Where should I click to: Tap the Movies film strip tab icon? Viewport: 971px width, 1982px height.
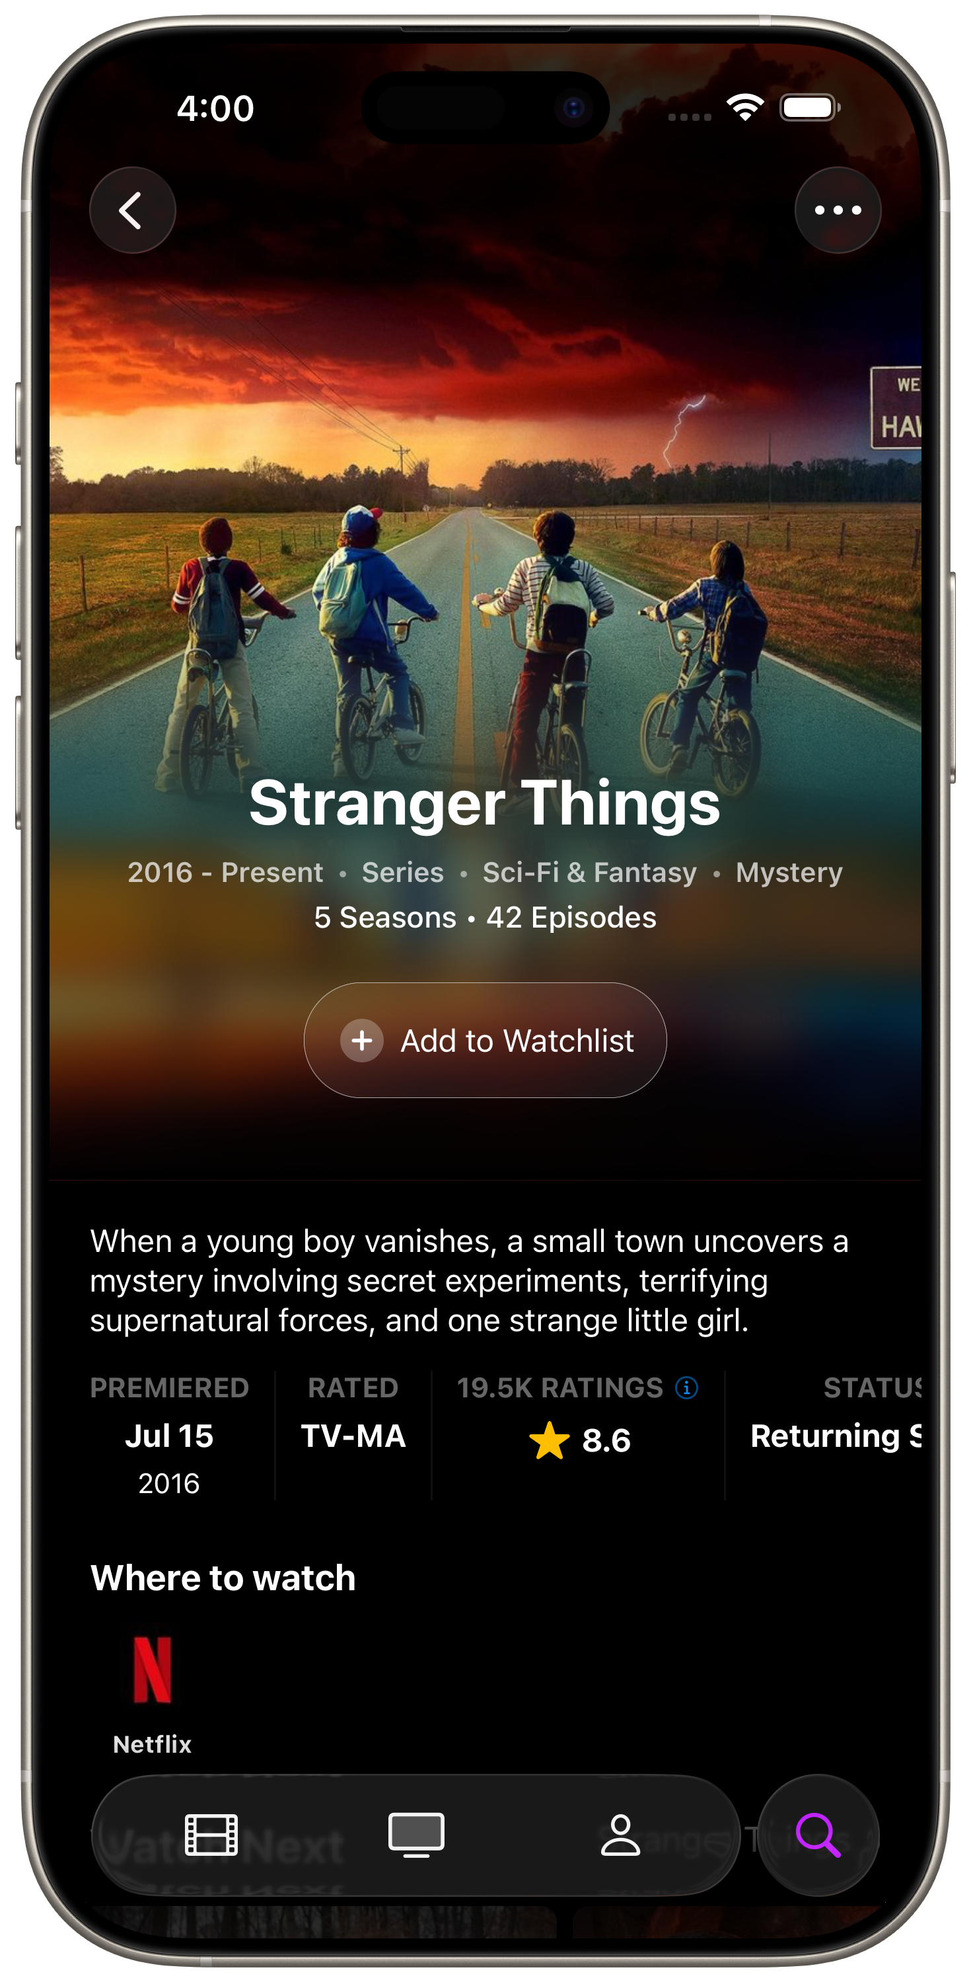click(x=211, y=1834)
